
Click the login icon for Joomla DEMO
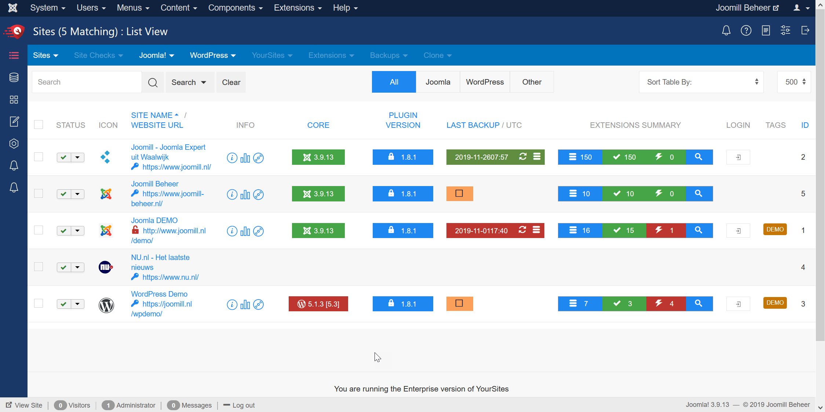pos(738,231)
